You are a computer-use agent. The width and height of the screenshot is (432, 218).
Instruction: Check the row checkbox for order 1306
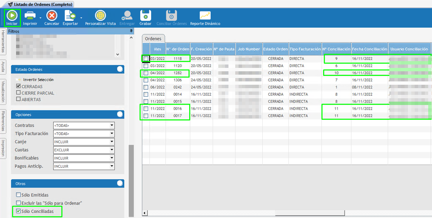[146, 80]
